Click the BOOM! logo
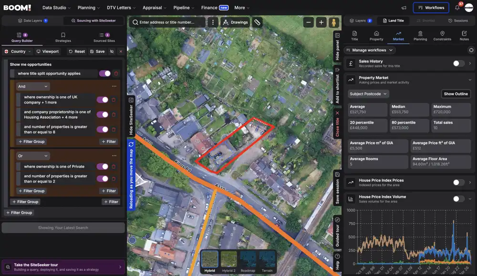 point(17,8)
